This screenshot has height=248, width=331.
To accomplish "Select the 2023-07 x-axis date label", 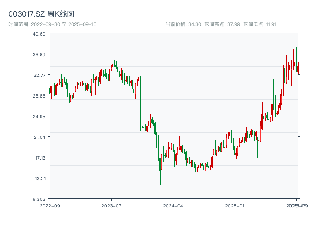I will [x=111, y=205].
